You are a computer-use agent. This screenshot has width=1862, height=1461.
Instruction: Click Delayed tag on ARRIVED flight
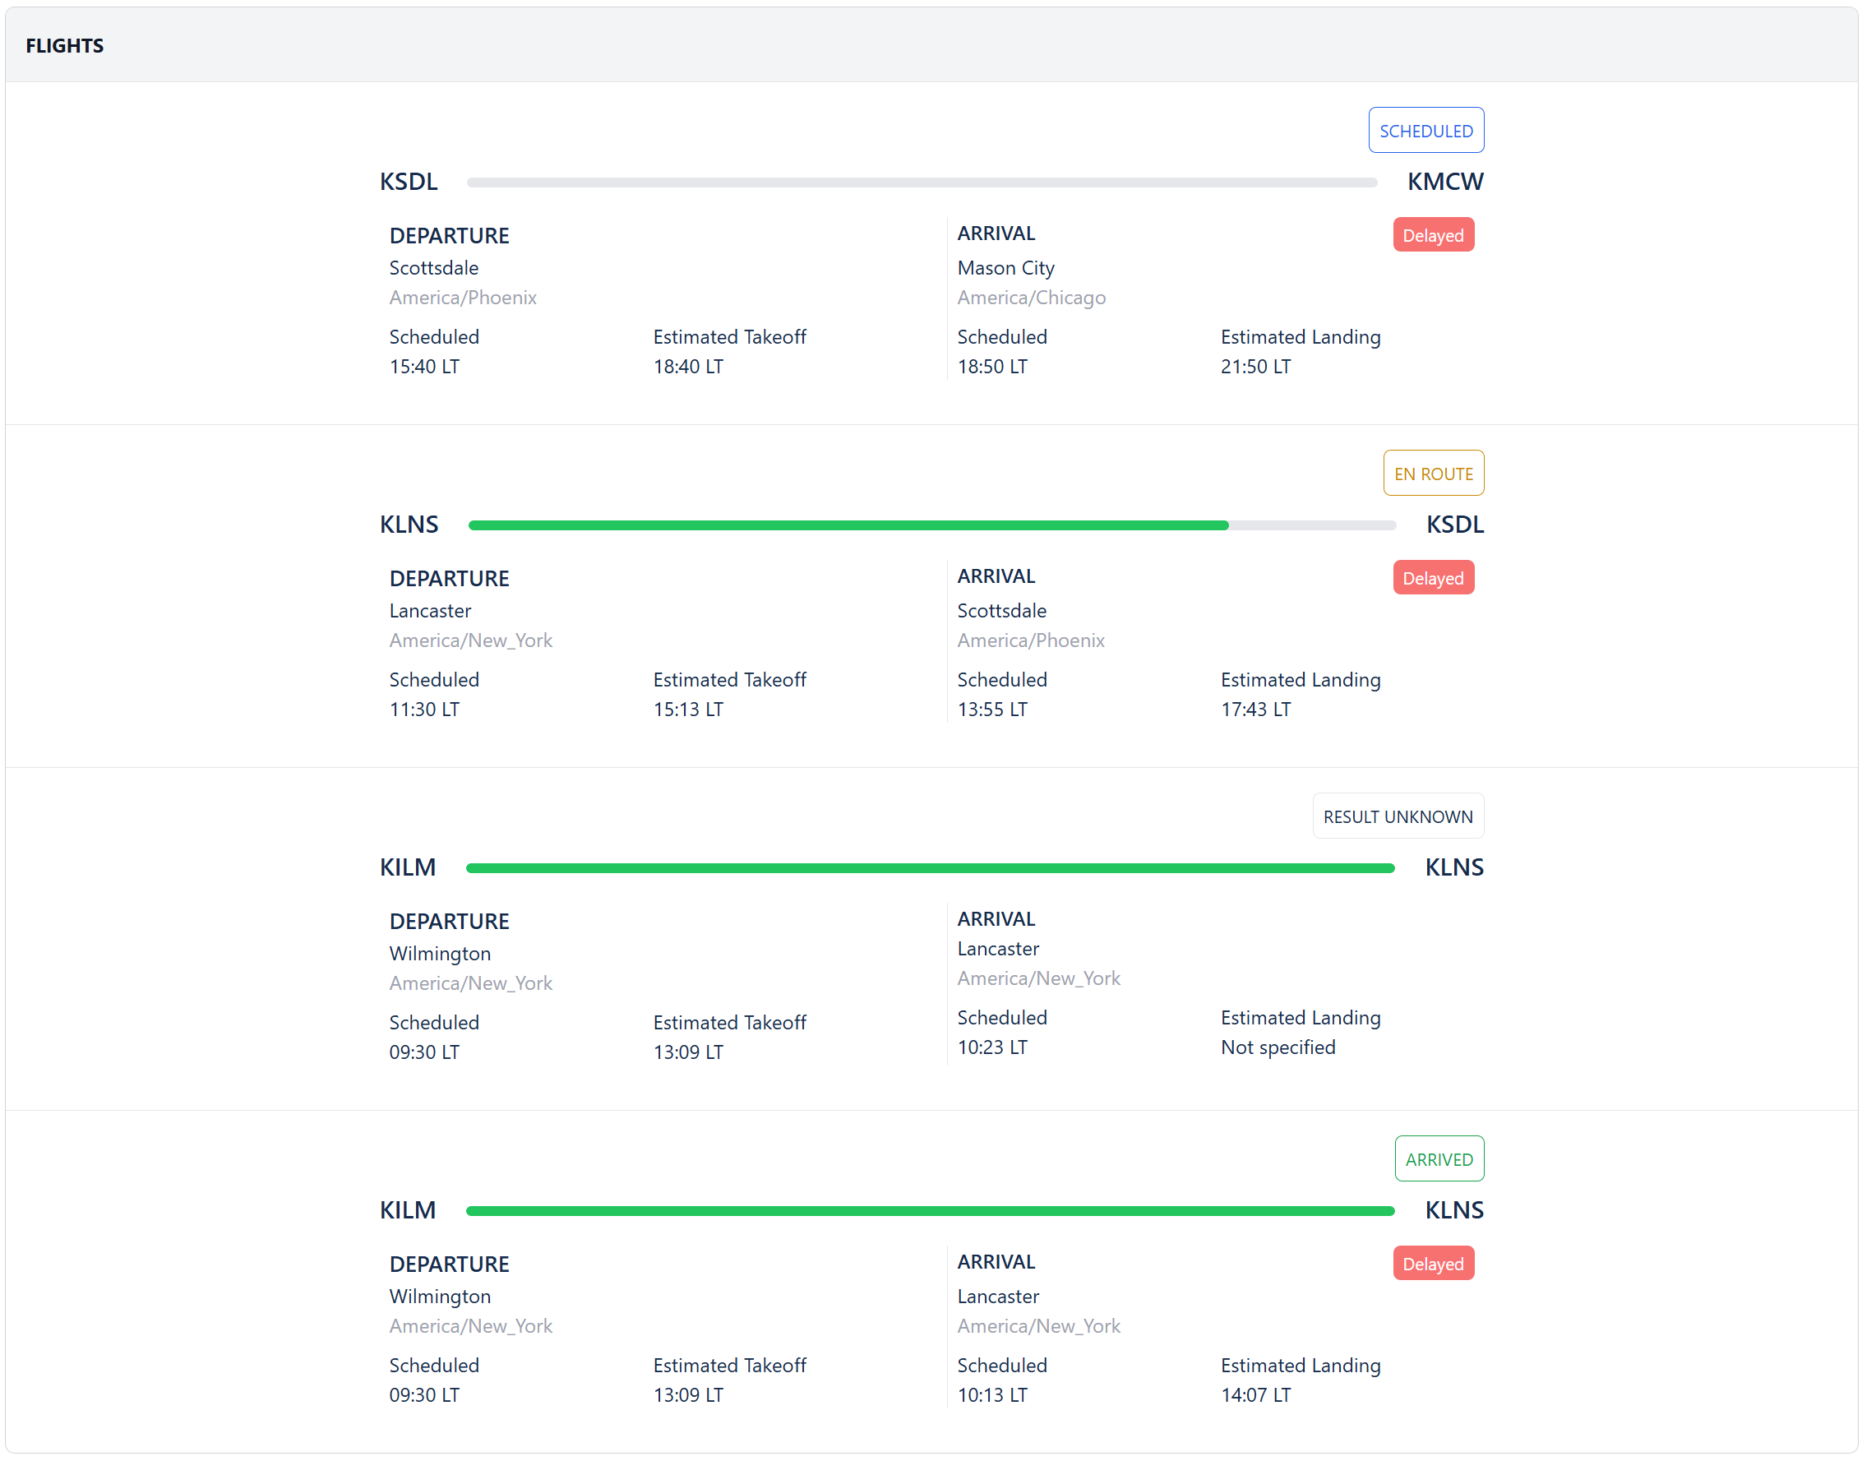[x=1432, y=1264]
